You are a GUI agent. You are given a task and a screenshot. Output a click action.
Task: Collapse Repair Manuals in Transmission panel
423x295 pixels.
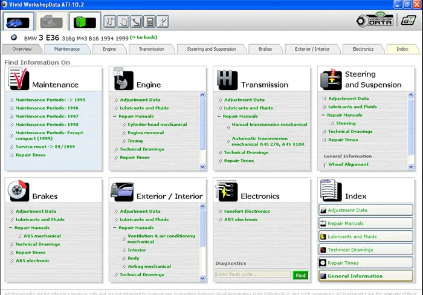tap(219, 116)
